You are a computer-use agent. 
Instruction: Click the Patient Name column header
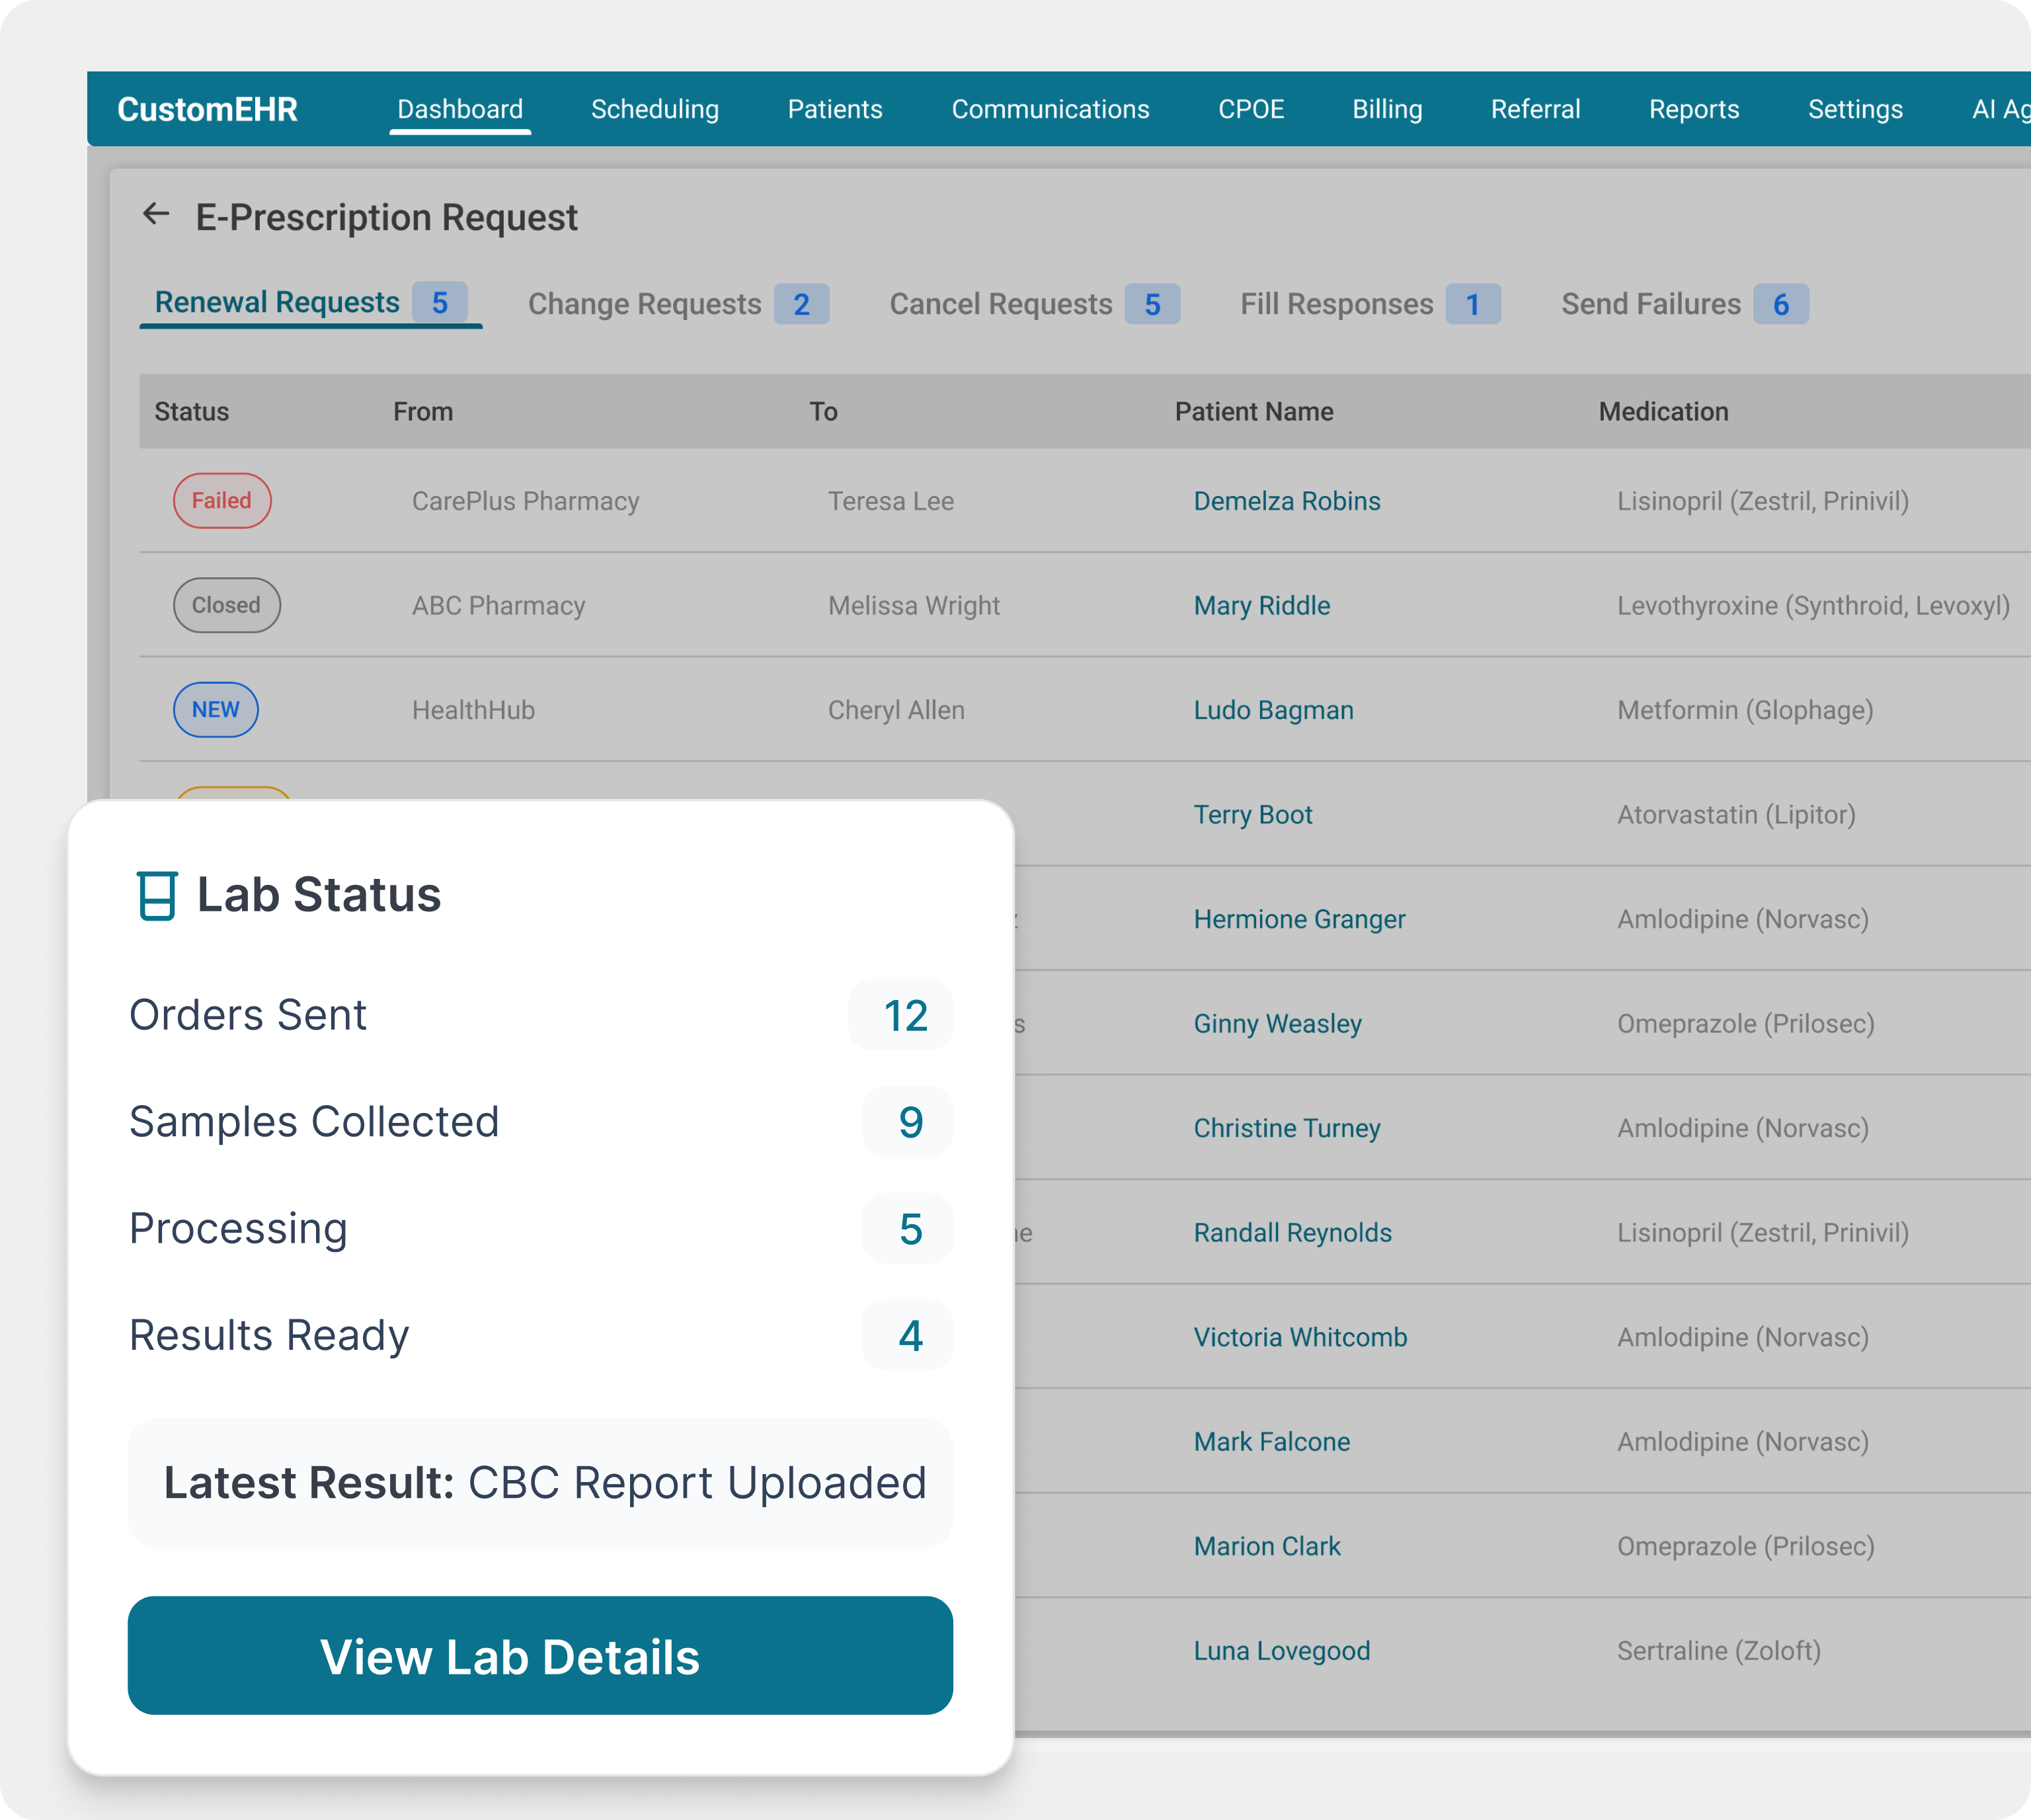pyautogui.click(x=1254, y=412)
